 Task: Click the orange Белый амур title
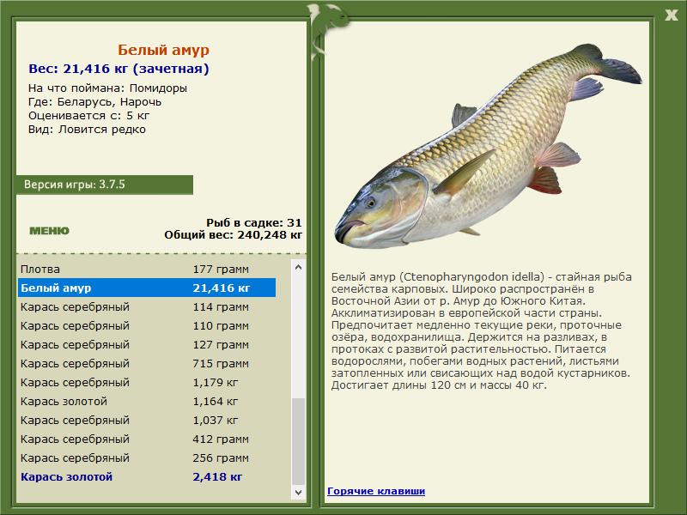click(163, 50)
